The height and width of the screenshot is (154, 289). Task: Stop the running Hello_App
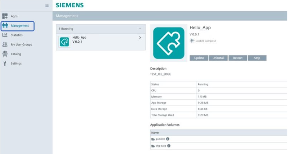pos(257,58)
